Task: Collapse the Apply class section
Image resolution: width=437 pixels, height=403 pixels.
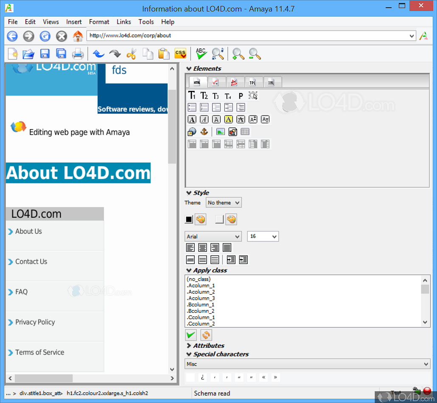Action: [189, 271]
